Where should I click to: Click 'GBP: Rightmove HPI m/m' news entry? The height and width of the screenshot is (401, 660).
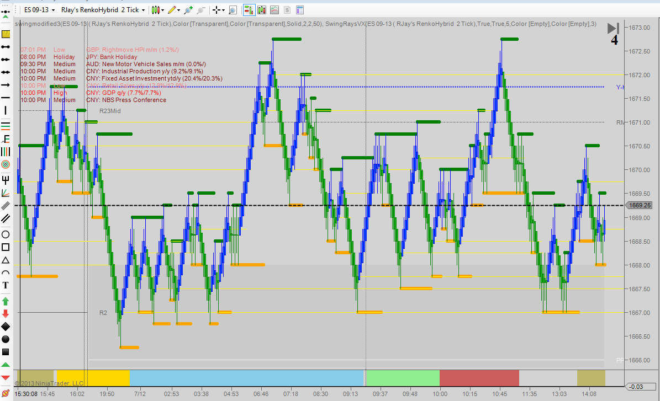click(133, 50)
